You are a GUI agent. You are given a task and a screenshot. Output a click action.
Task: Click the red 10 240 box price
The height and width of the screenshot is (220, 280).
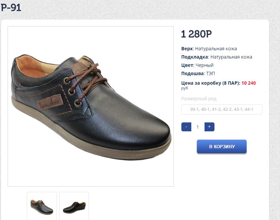[x=249, y=83]
